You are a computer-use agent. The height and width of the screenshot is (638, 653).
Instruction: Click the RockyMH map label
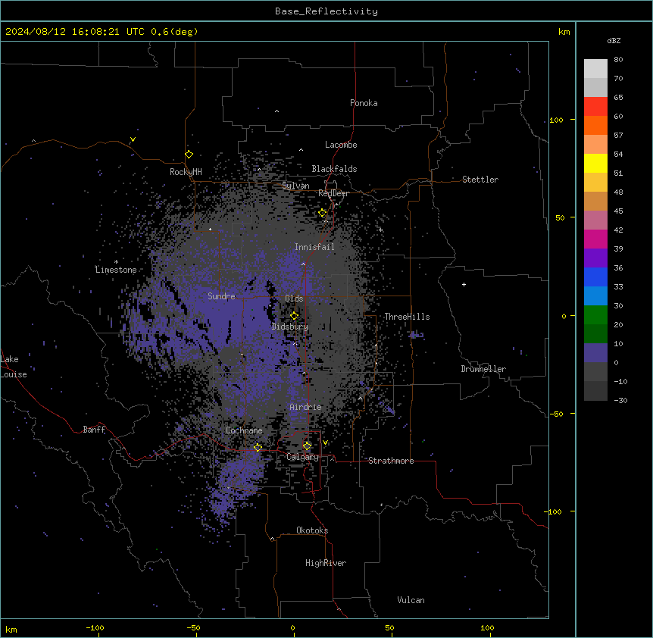click(186, 171)
